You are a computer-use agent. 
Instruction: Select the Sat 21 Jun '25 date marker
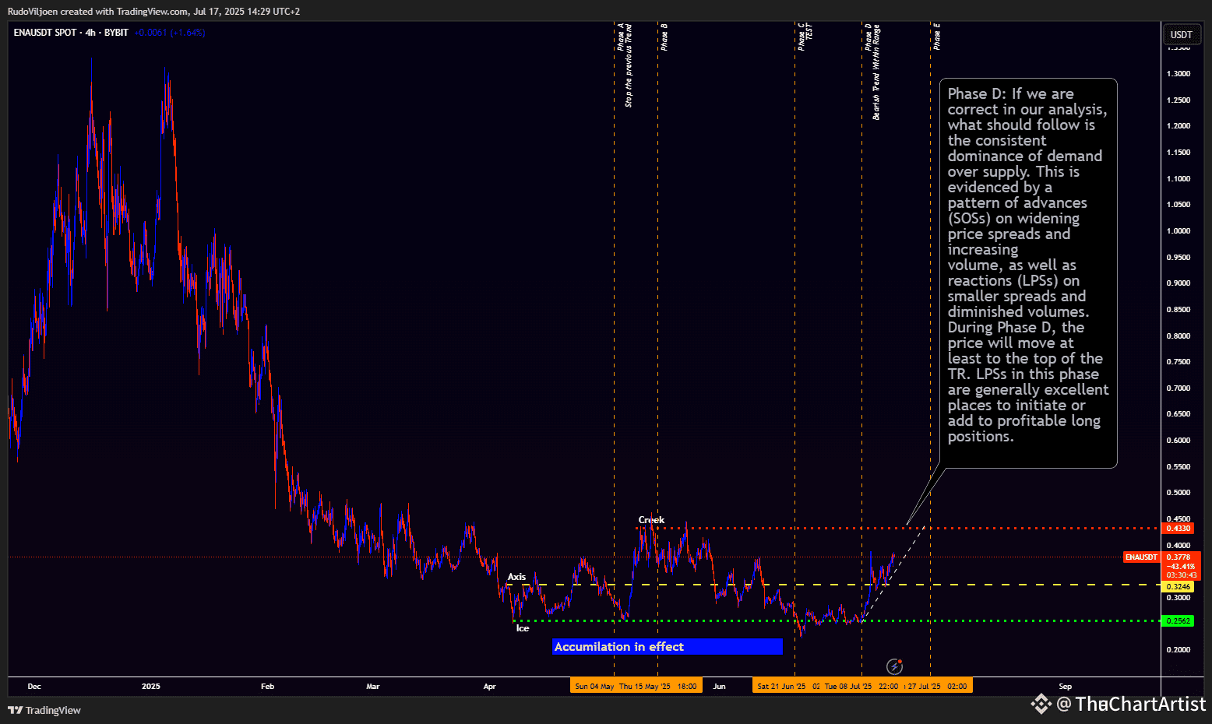coord(781,686)
